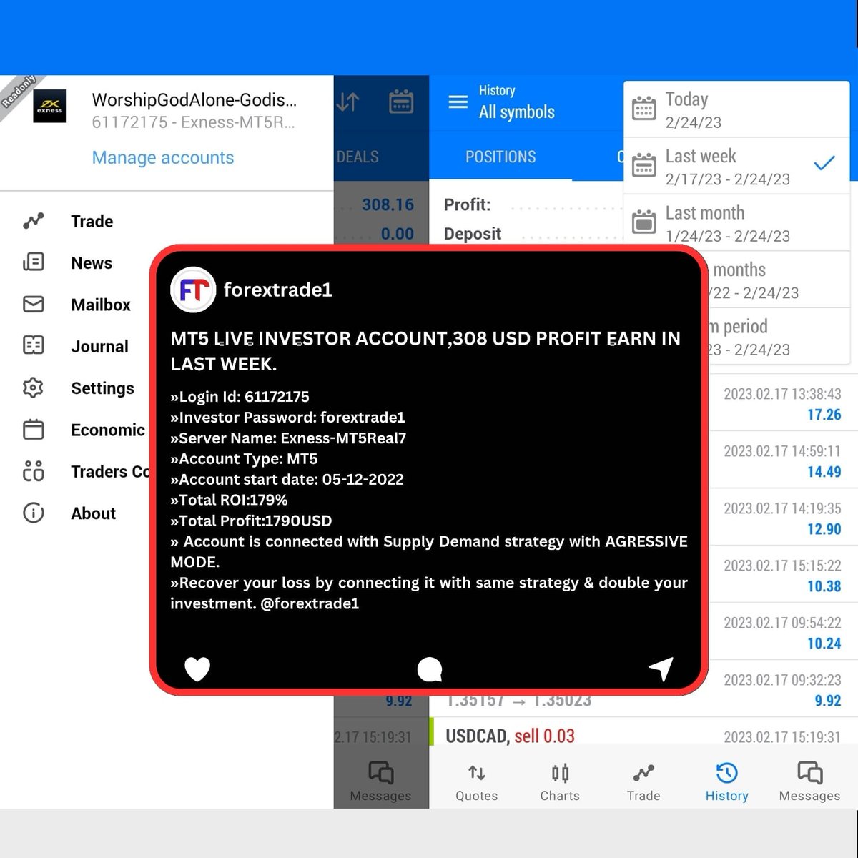This screenshot has width=858, height=858.
Task: Click the Manage accounts link
Action: click(x=163, y=157)
